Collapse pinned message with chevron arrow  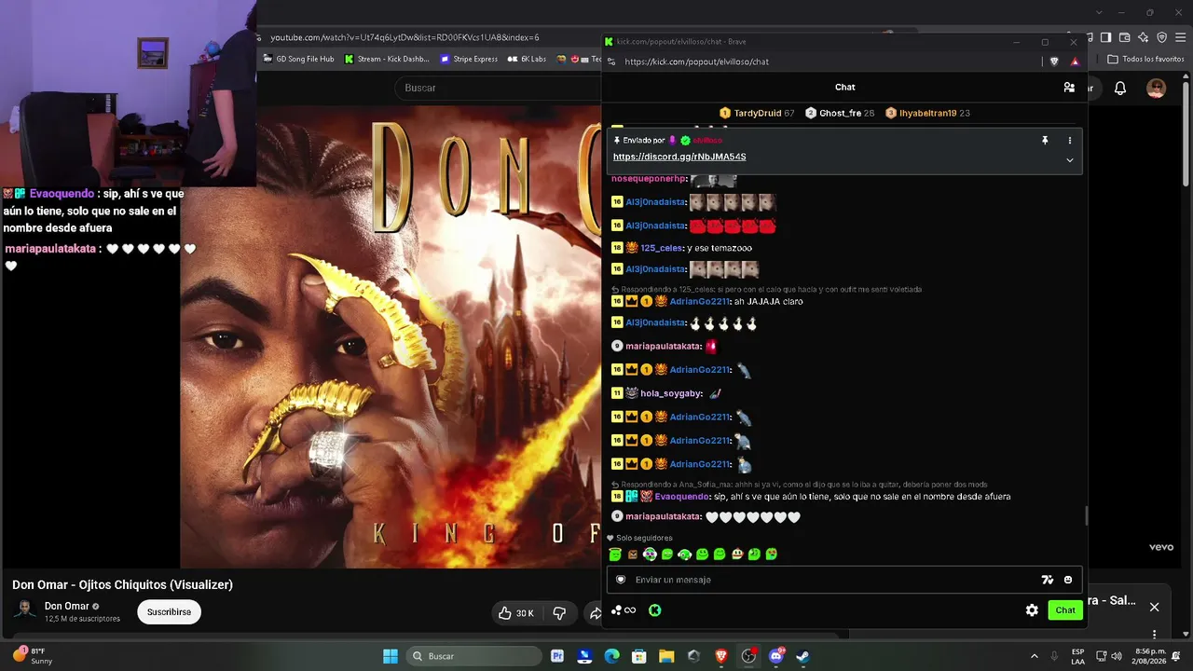click(x=1070, y=160)
